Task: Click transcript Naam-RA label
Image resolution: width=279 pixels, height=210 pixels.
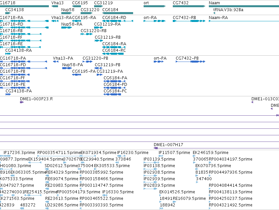Action: [218, 18]
